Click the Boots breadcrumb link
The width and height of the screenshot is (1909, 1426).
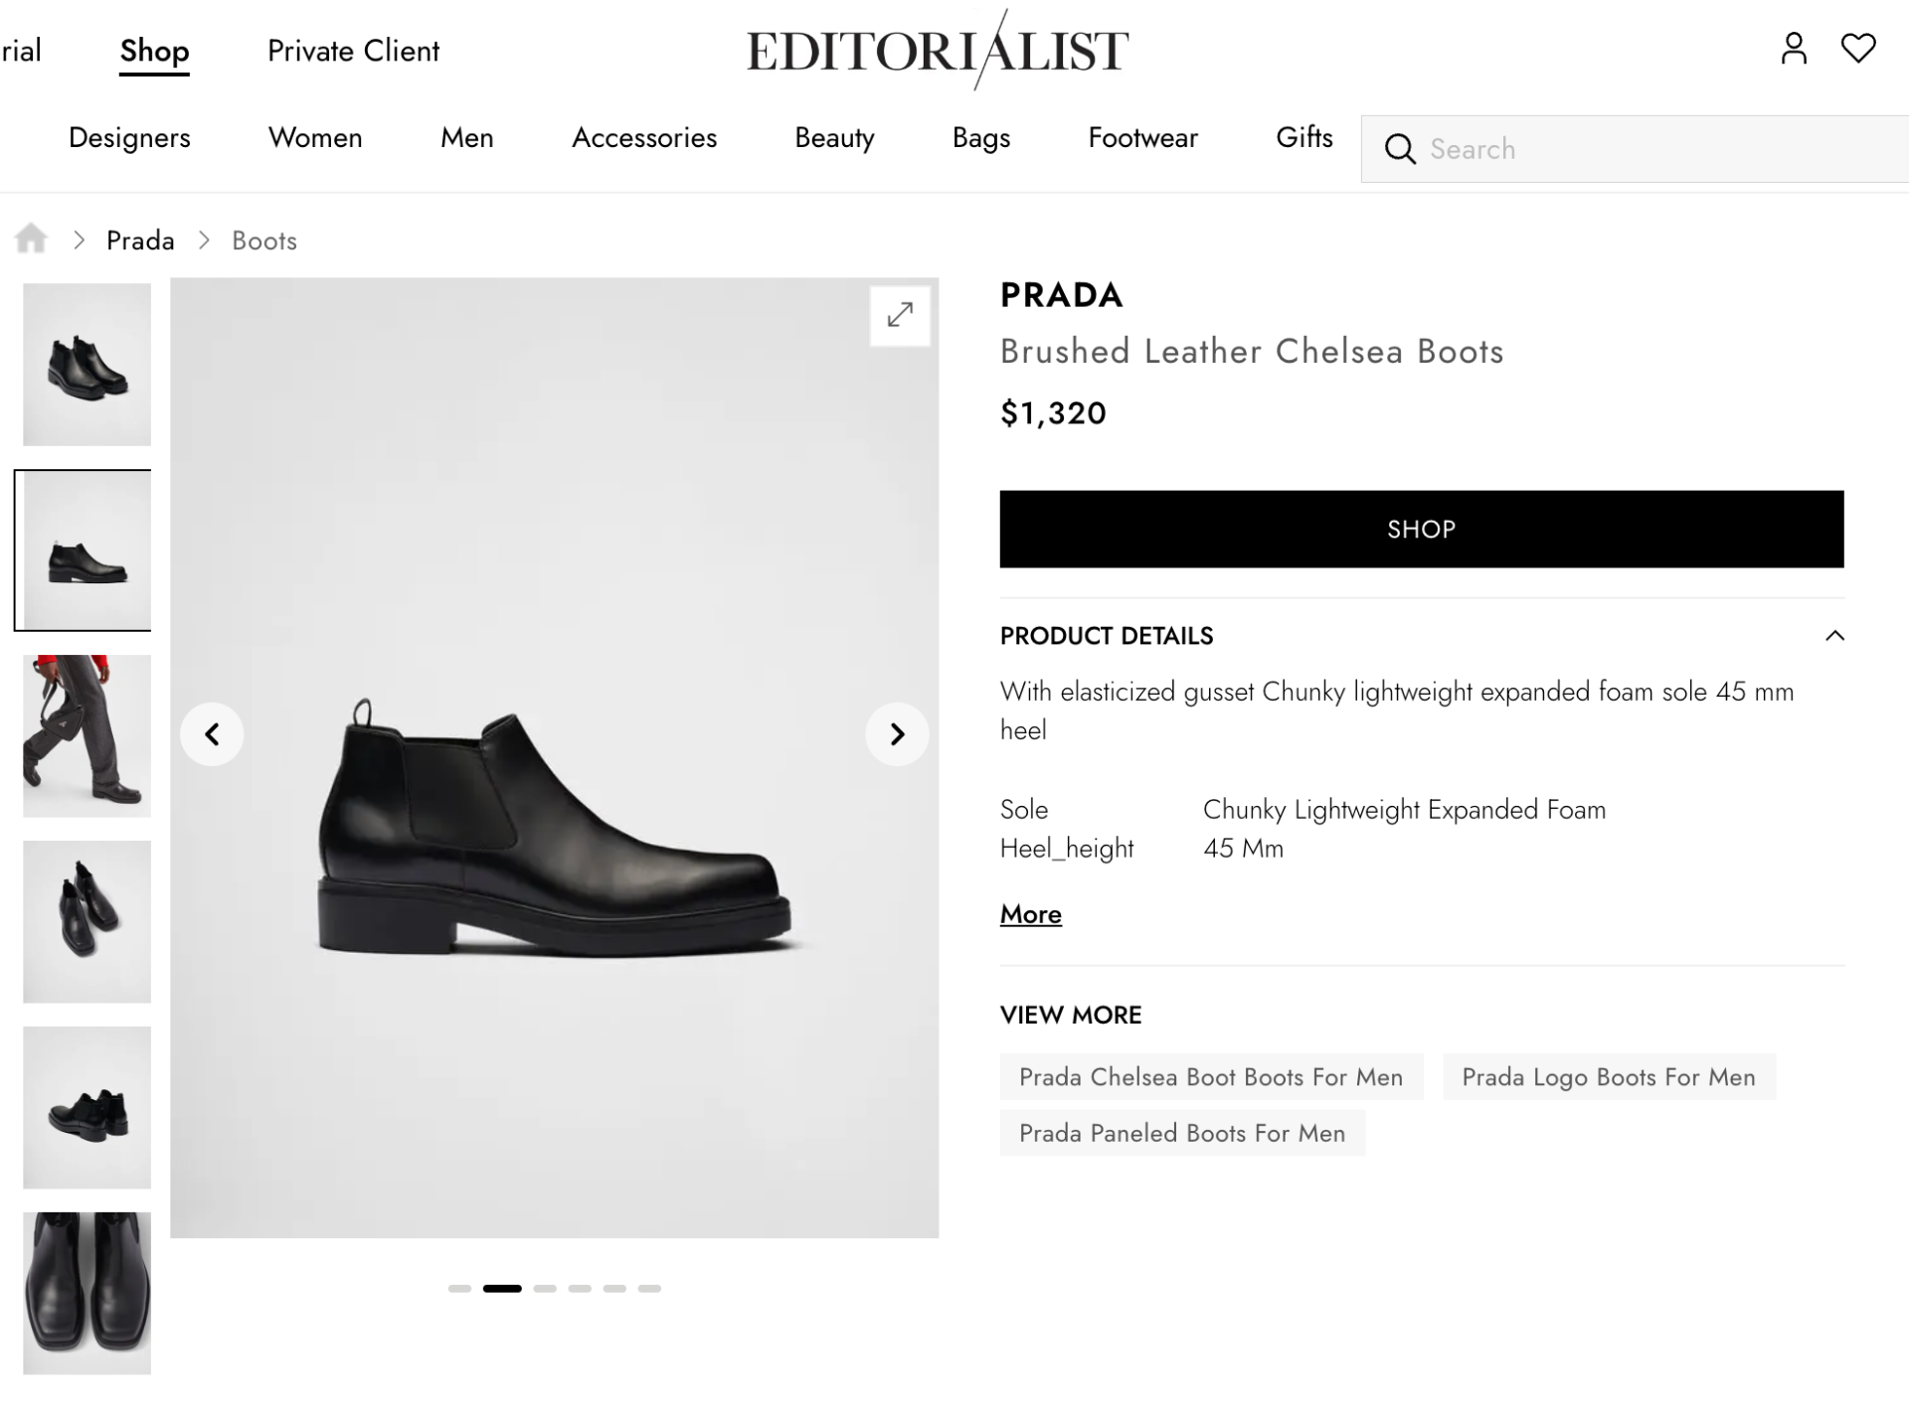[263, 239]
